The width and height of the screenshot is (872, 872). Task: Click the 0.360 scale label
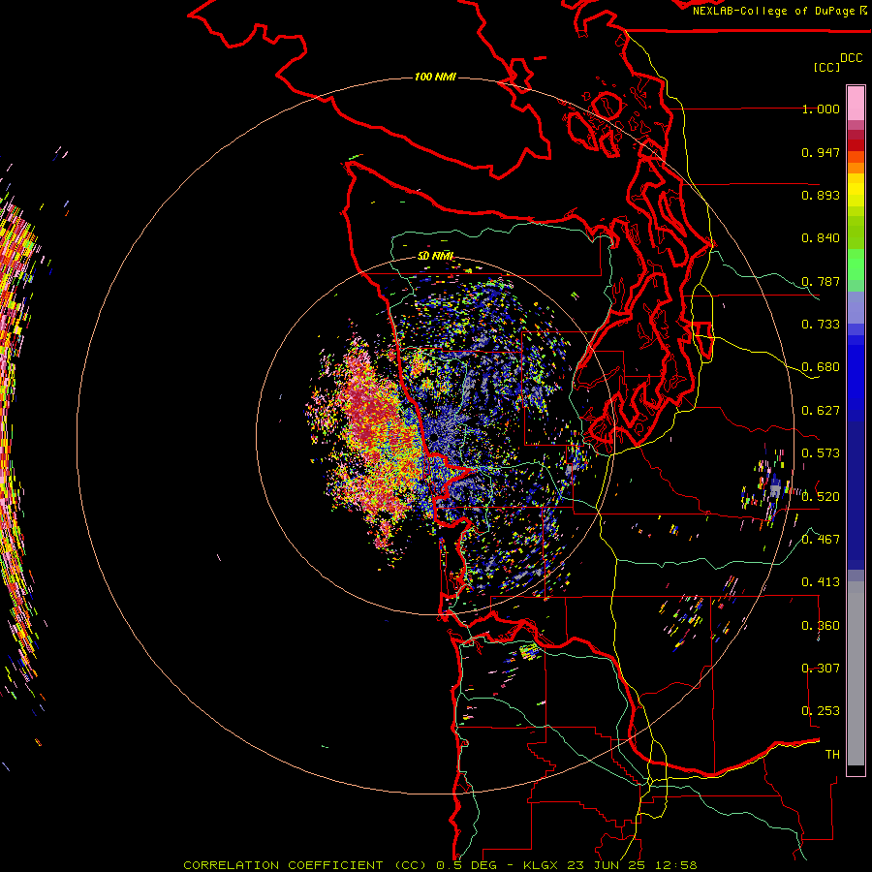(x=821, y=626)
